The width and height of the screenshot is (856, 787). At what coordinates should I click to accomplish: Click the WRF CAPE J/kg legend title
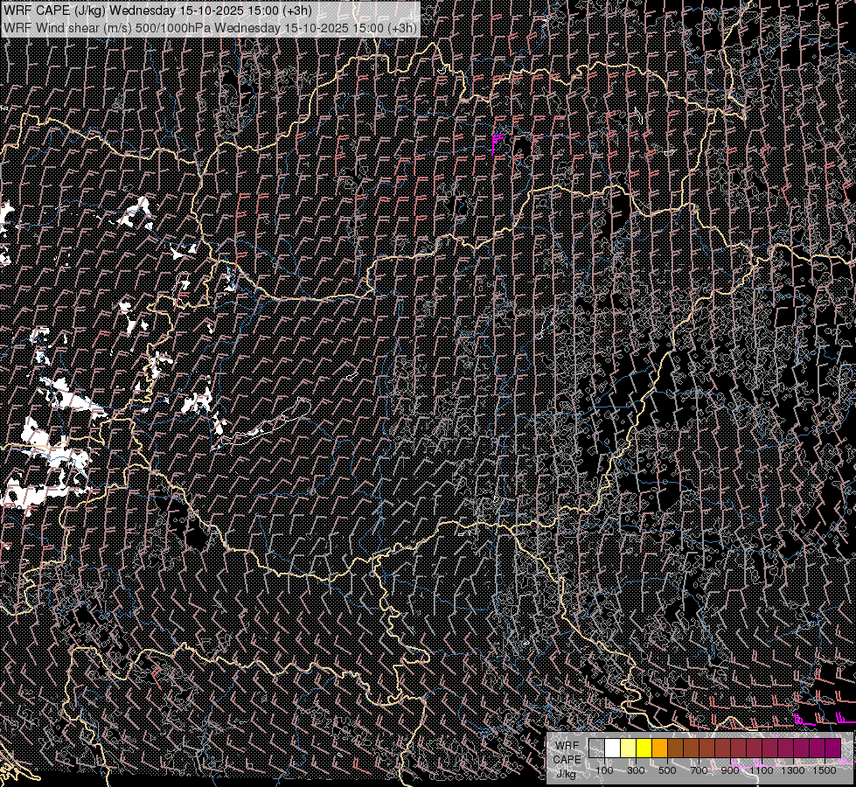point(567,759)
